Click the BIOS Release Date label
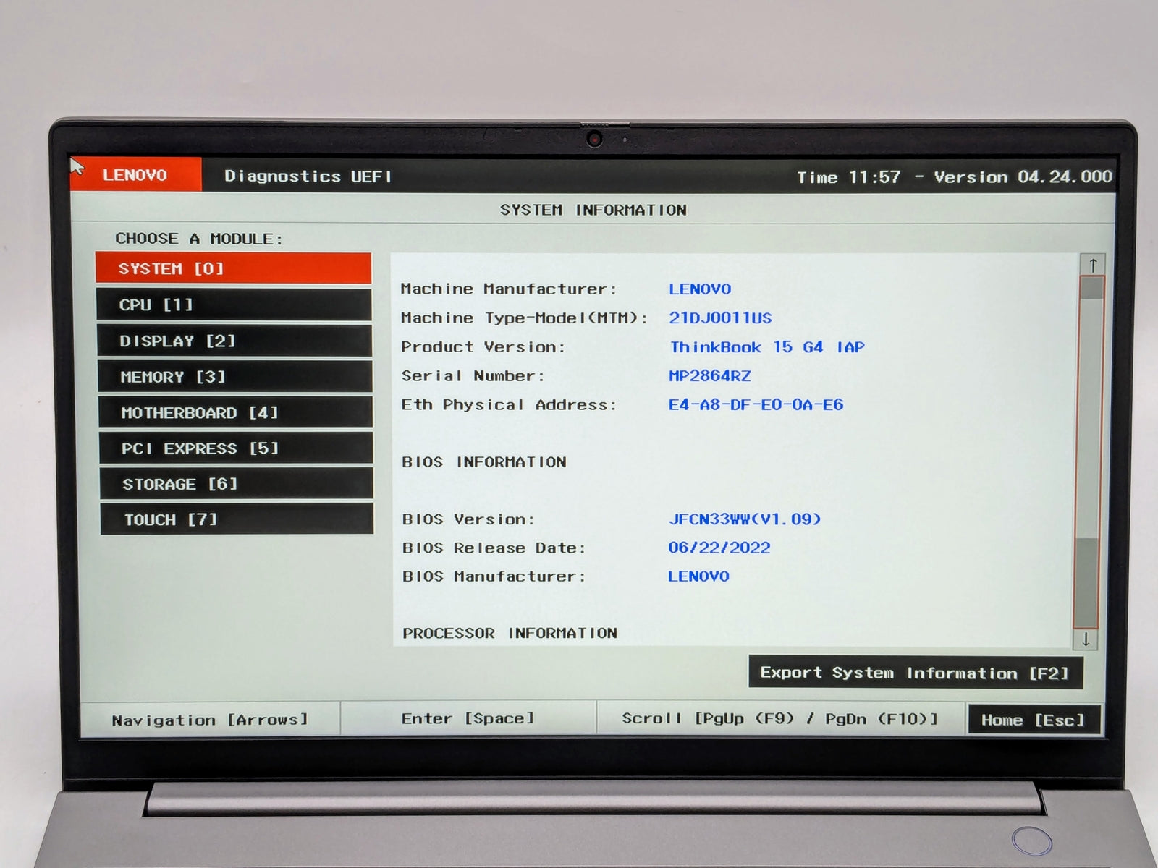This screenshot has width=1158, height=868. tap(494, 548)
